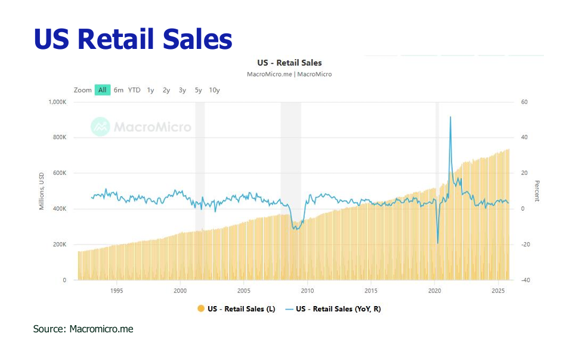Viewport: 563px width, 355px height.
Task: Set chart zoom to YTD
Action: point(134,90)
